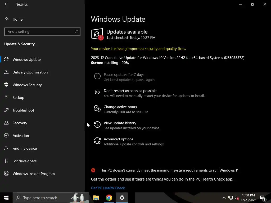Click the Update & Security heading
This screenshot has height=203, width=271.
(19, 44)
